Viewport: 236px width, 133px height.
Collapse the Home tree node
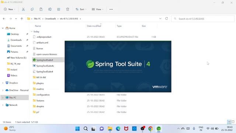pos(3,28)
